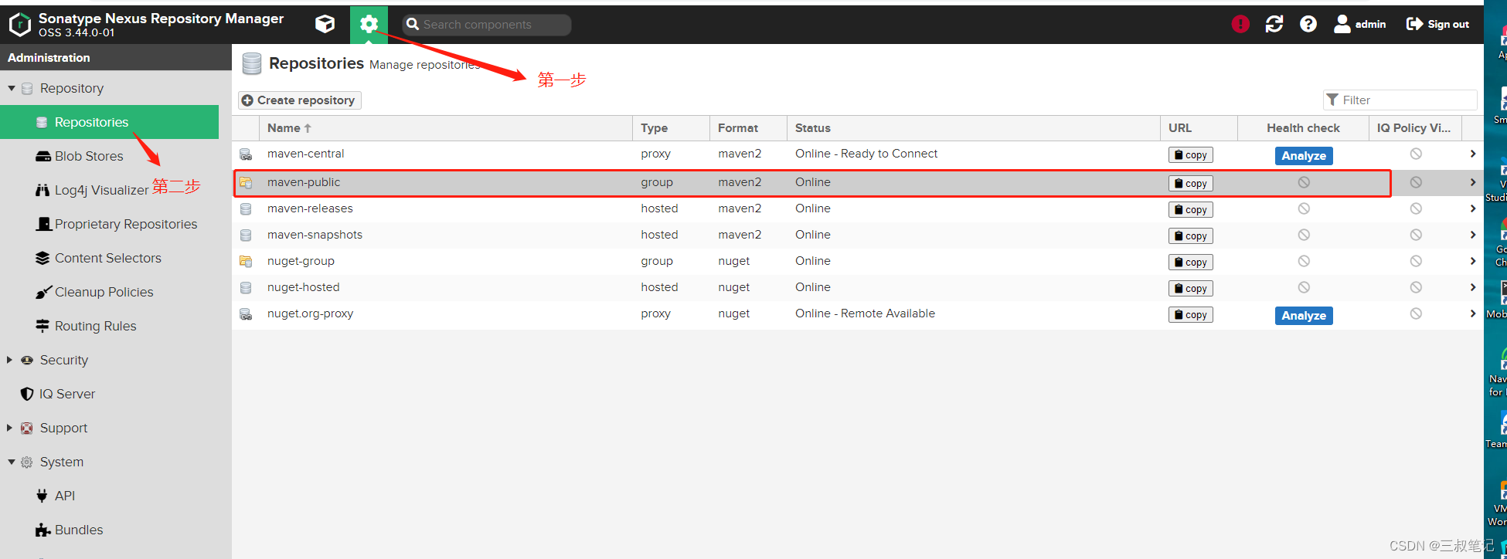This screenshot has height=559, width=1507.
Task: Click 'Online - Ready to Connect' status text
Action: [x=866, y=154]
